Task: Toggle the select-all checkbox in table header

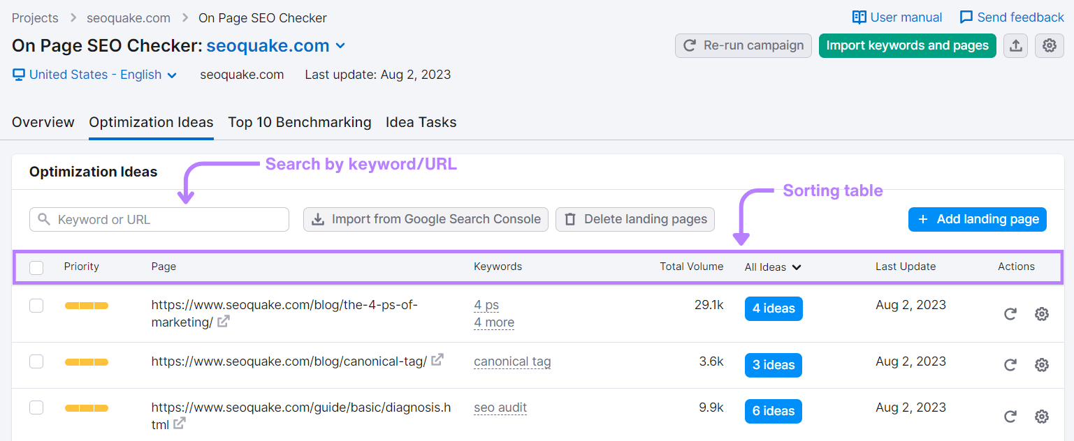Action: point(36,267)
